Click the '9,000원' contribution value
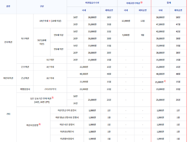188x142 pixels. 126,35
